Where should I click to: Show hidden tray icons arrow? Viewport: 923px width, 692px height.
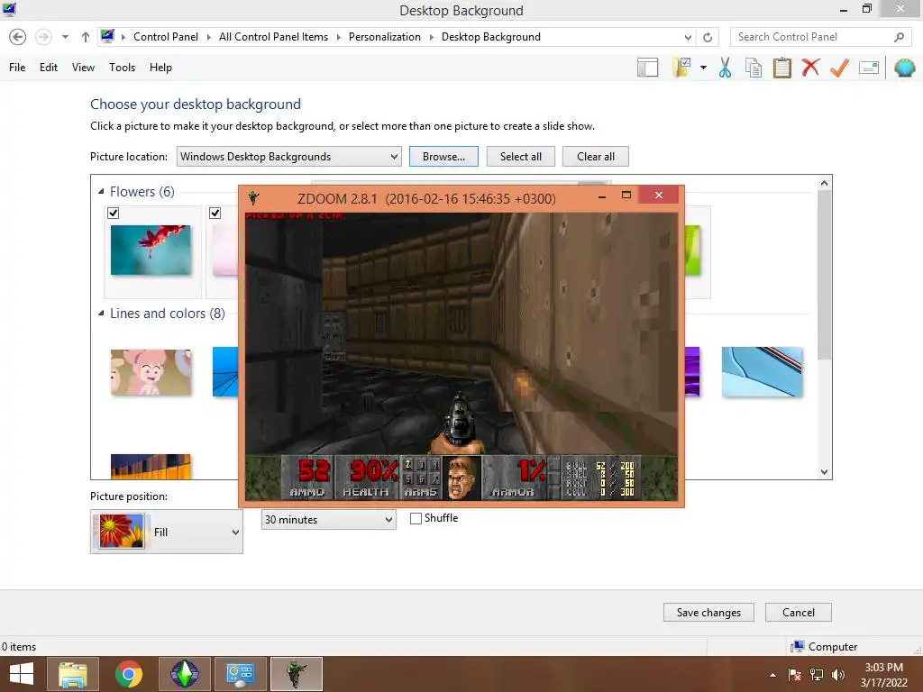pos(772,675)
